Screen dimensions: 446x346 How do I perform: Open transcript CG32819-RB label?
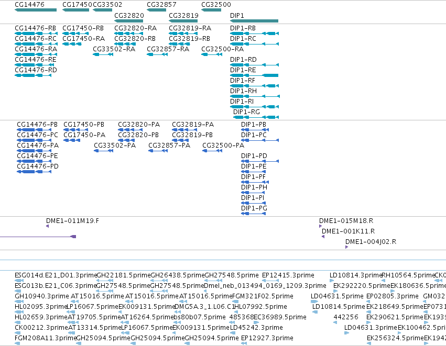[x=189, y=38]
